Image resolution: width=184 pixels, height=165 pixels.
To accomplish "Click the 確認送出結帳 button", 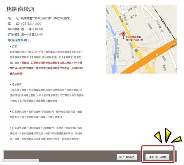I will point(157,157).
